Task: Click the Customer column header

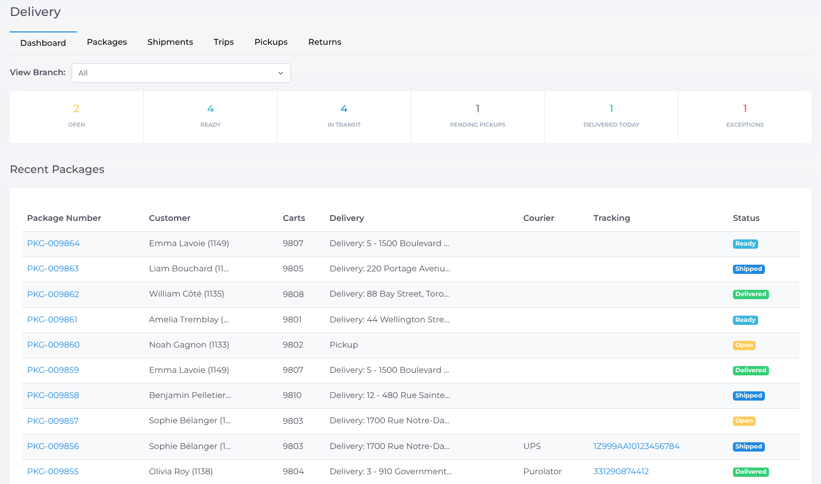Action: (x=170, y=218)
